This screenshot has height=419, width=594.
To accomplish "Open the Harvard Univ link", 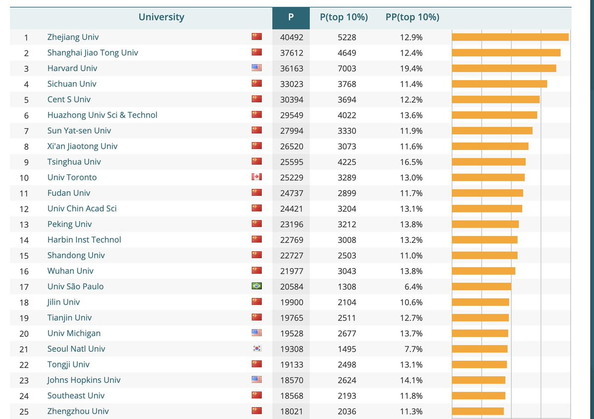I will click(72, 68).
